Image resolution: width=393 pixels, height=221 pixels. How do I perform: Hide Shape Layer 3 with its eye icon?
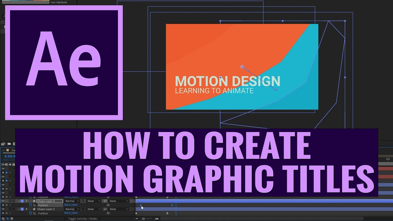point(3,209)
